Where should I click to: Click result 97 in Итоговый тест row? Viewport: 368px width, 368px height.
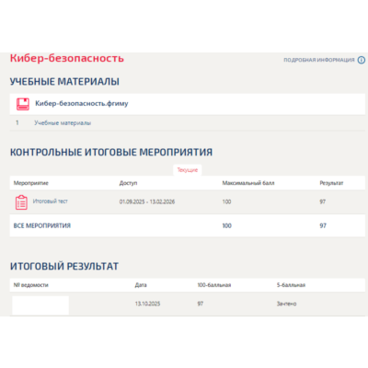coord(323,201)
